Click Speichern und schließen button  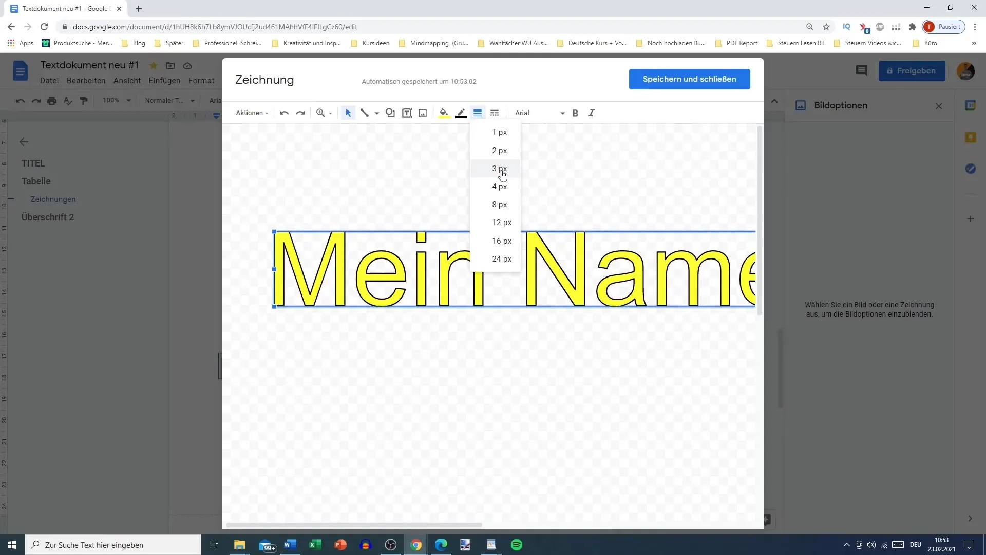[x=689, y=79]
